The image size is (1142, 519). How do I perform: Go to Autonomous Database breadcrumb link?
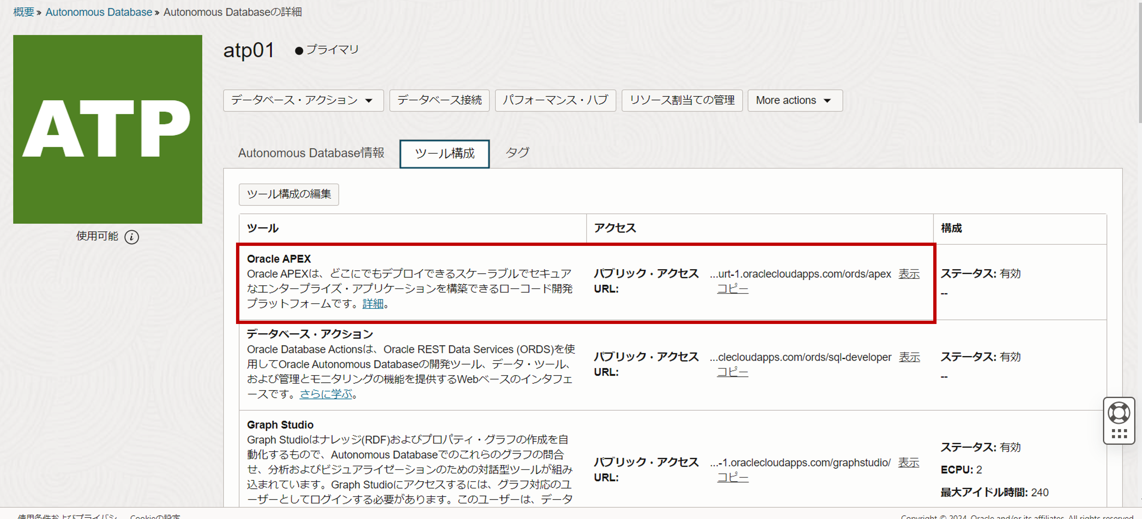pos(99,12)
